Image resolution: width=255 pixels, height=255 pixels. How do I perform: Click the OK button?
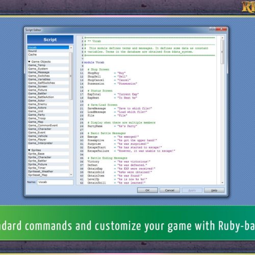tap(147, 190)
